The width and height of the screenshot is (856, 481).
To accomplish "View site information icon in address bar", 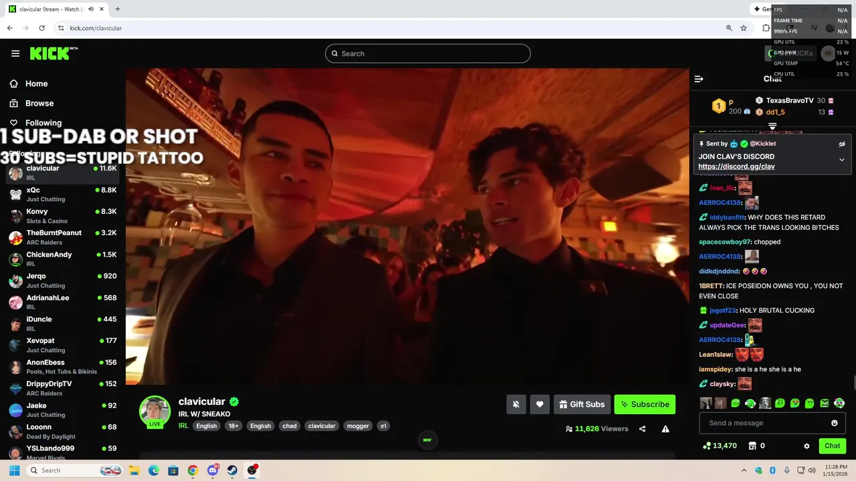I will click(x=61, y=28).
